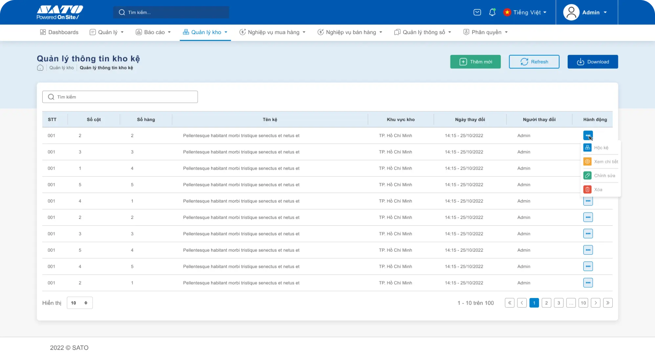
Task: Click the SATO Powered OnSite logo
Action: pos(60,12)
